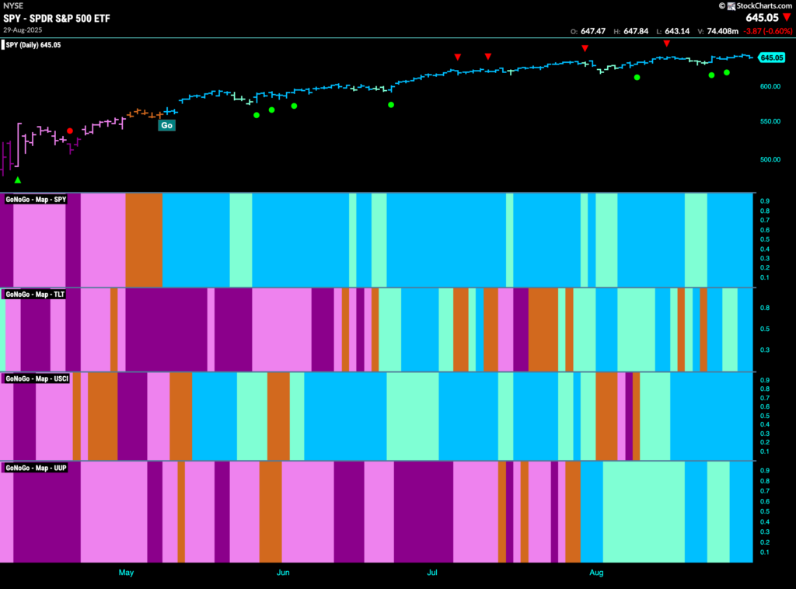
Task: Select the second of two red triangles in early July
Action: (488, 56)
